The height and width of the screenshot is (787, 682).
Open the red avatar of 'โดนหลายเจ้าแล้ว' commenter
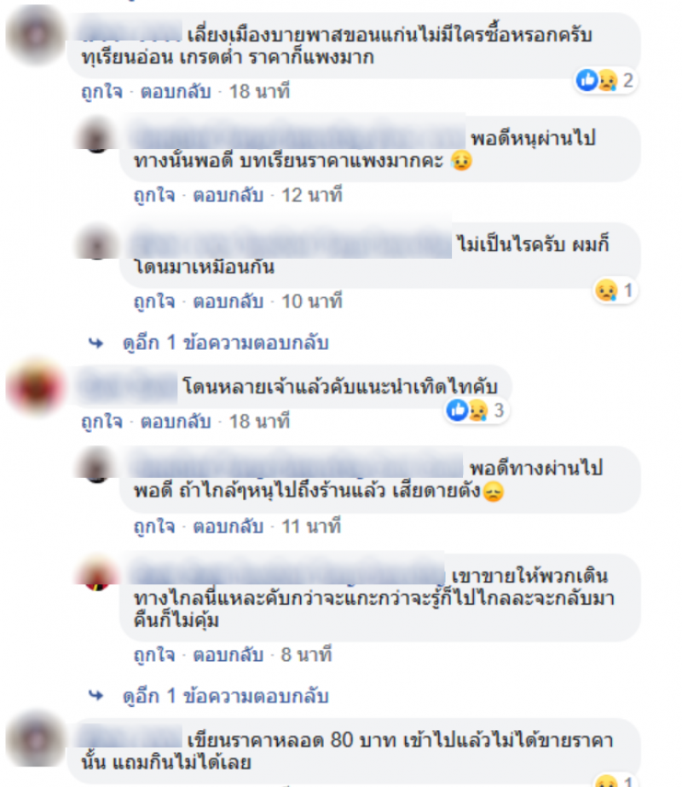(x=35, y=387)
